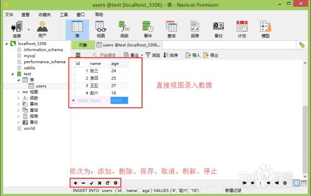Open the 报表 report toolbar icon
The image size is (311, 196).
click(x=195, y=30)
